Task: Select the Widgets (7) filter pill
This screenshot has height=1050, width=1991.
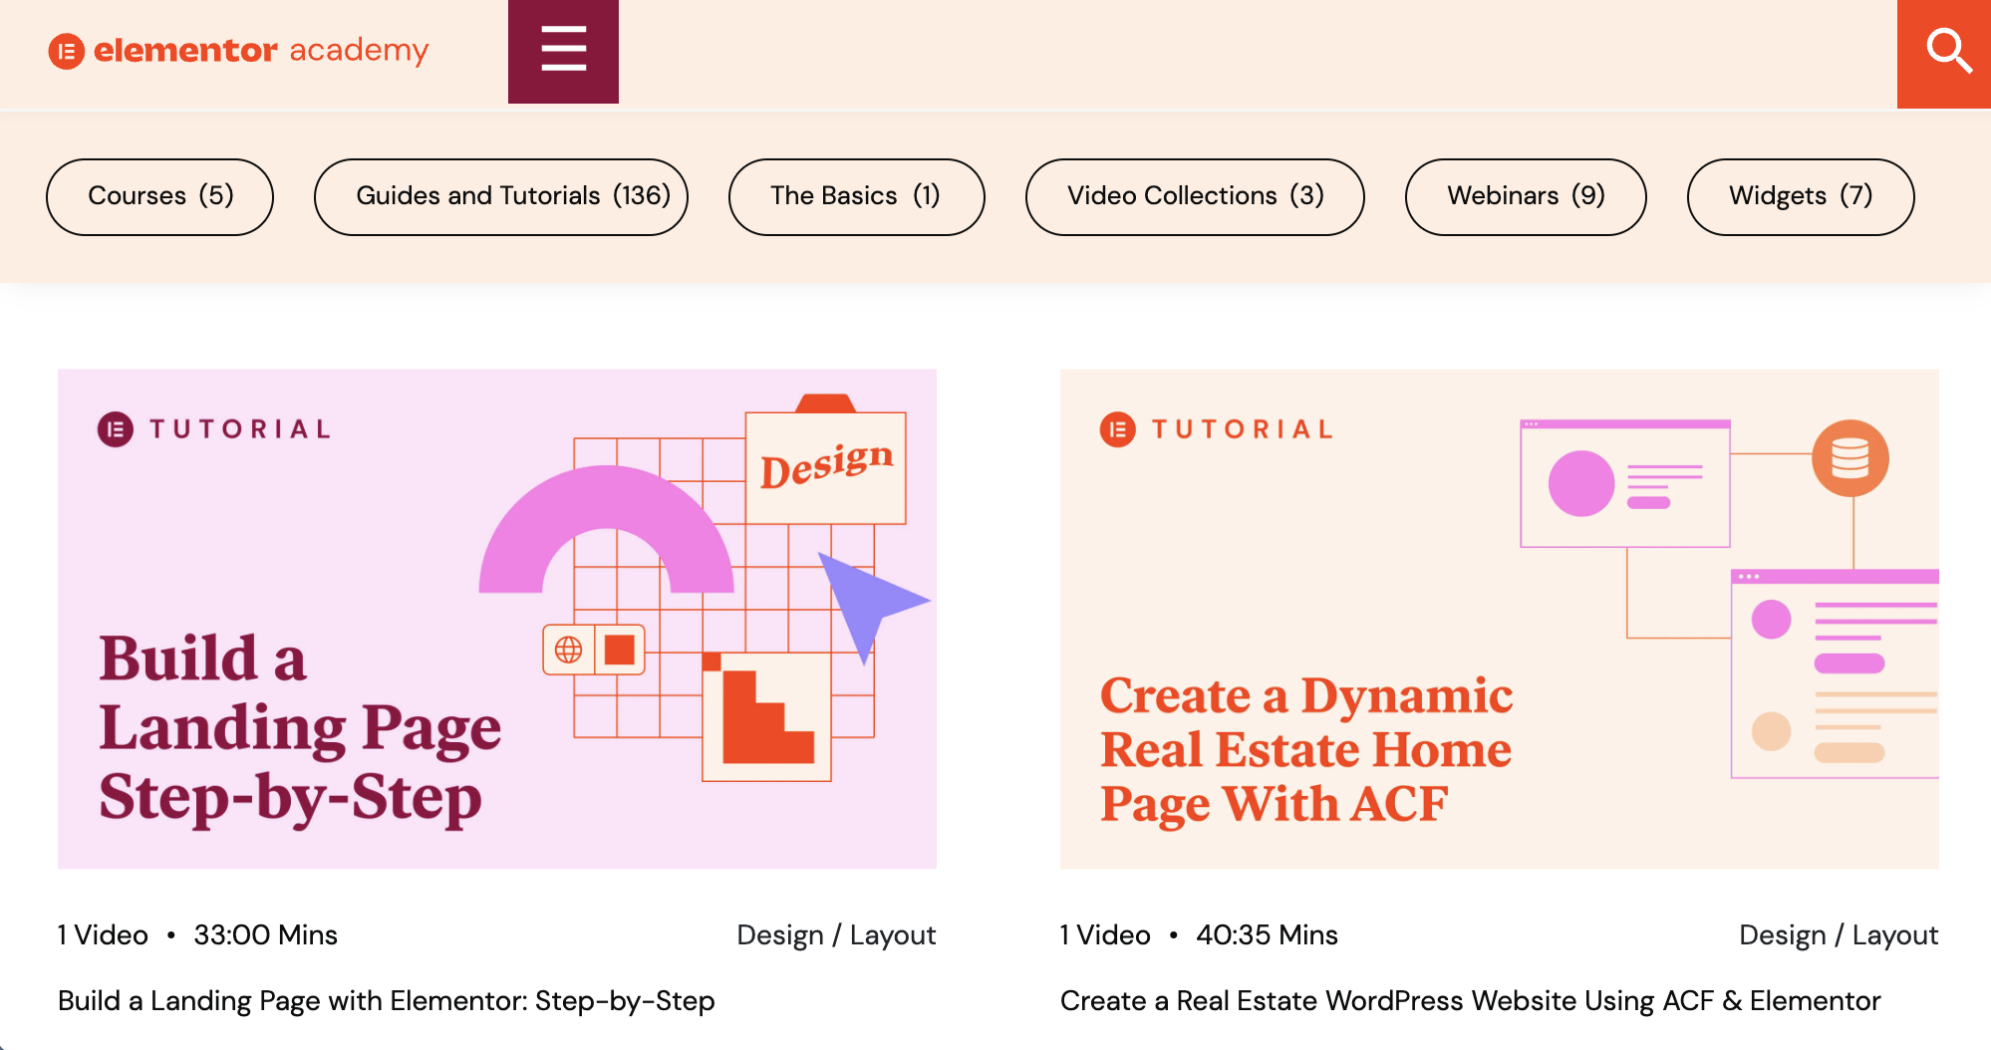Action: click(x=1800, y=196)
